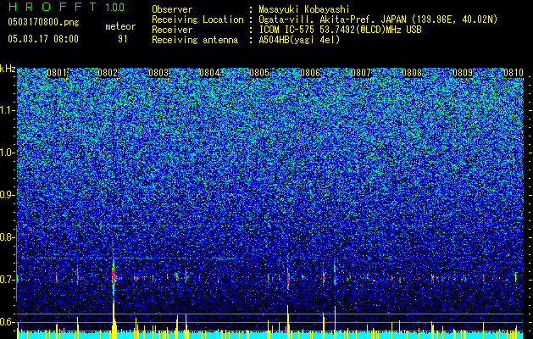Click the 0807 time marker
The image size is (533, 339).
pos(361,73)
